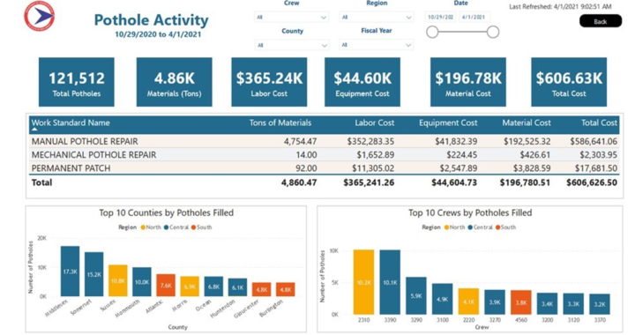
Task: Select the Monmouth 10.0K bar
Action: tap(142, 282)
